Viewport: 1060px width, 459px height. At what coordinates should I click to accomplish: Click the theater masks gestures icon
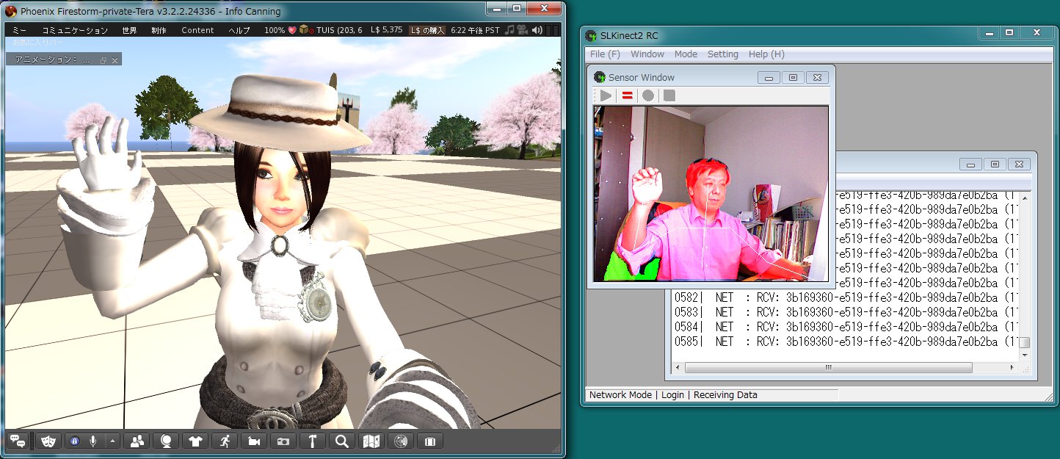(x=49, y=441)
